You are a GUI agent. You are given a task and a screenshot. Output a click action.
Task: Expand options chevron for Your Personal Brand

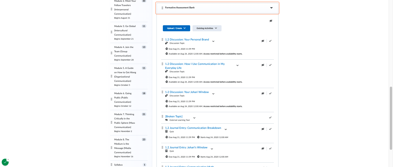click(x=213, y=41)
